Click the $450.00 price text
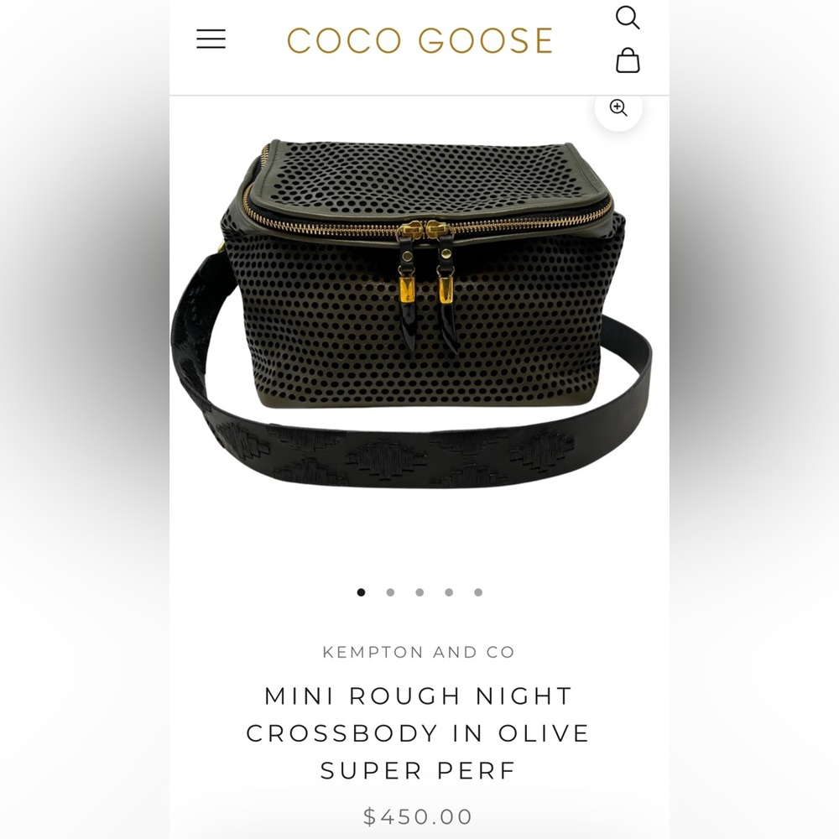The image size is (839, 839). [x=419, y=817]
